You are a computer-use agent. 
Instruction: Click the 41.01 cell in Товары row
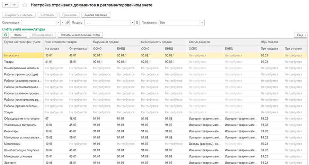[55, 62]
